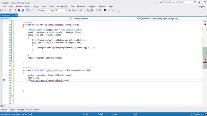Image resolution: width=207 pixels, height=116 pixels.
Task: Open the ReSharper menu
Action: 81,6
